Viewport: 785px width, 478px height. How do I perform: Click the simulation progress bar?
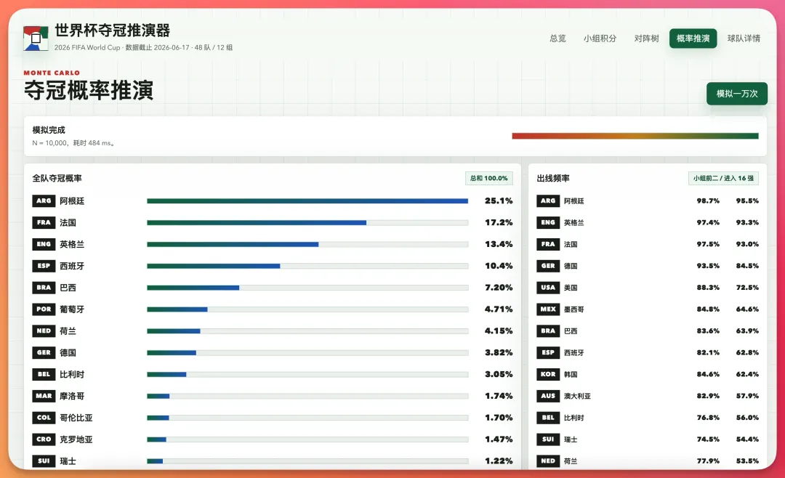pyautogui.click(x=635, y=136)
